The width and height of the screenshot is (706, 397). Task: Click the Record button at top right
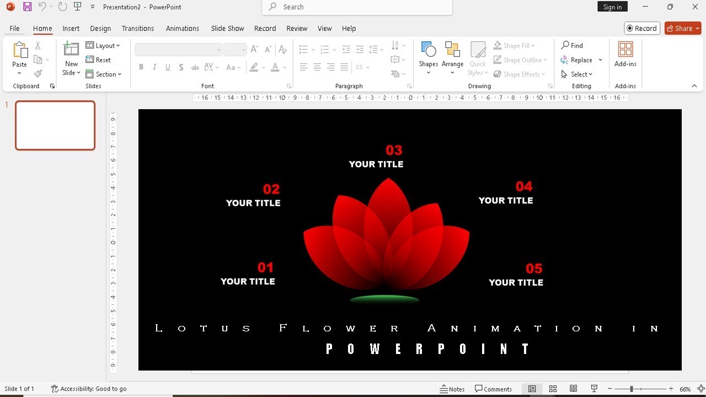coord(642,28)
